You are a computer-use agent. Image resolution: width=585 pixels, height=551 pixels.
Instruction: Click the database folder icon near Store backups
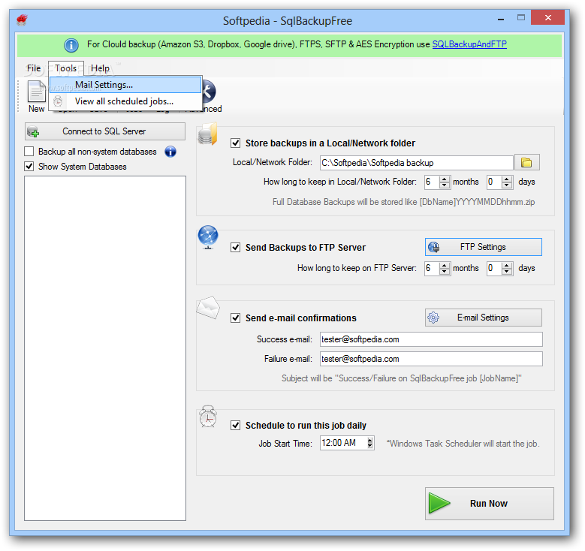(x=207, y=134)
